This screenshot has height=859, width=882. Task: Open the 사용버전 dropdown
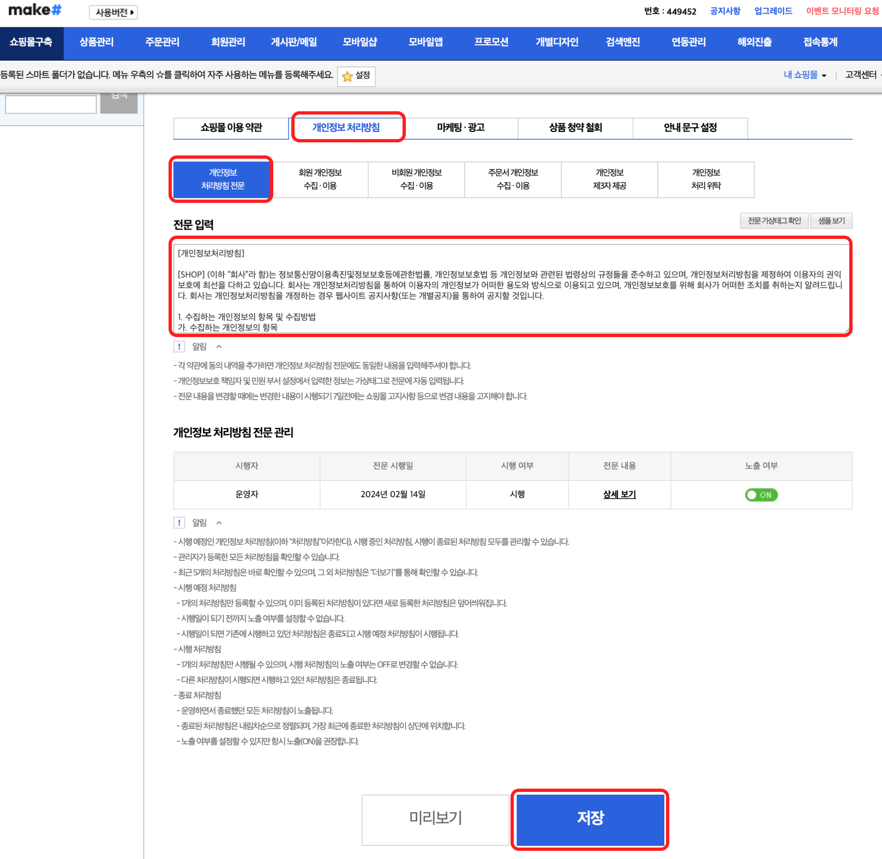113,12
